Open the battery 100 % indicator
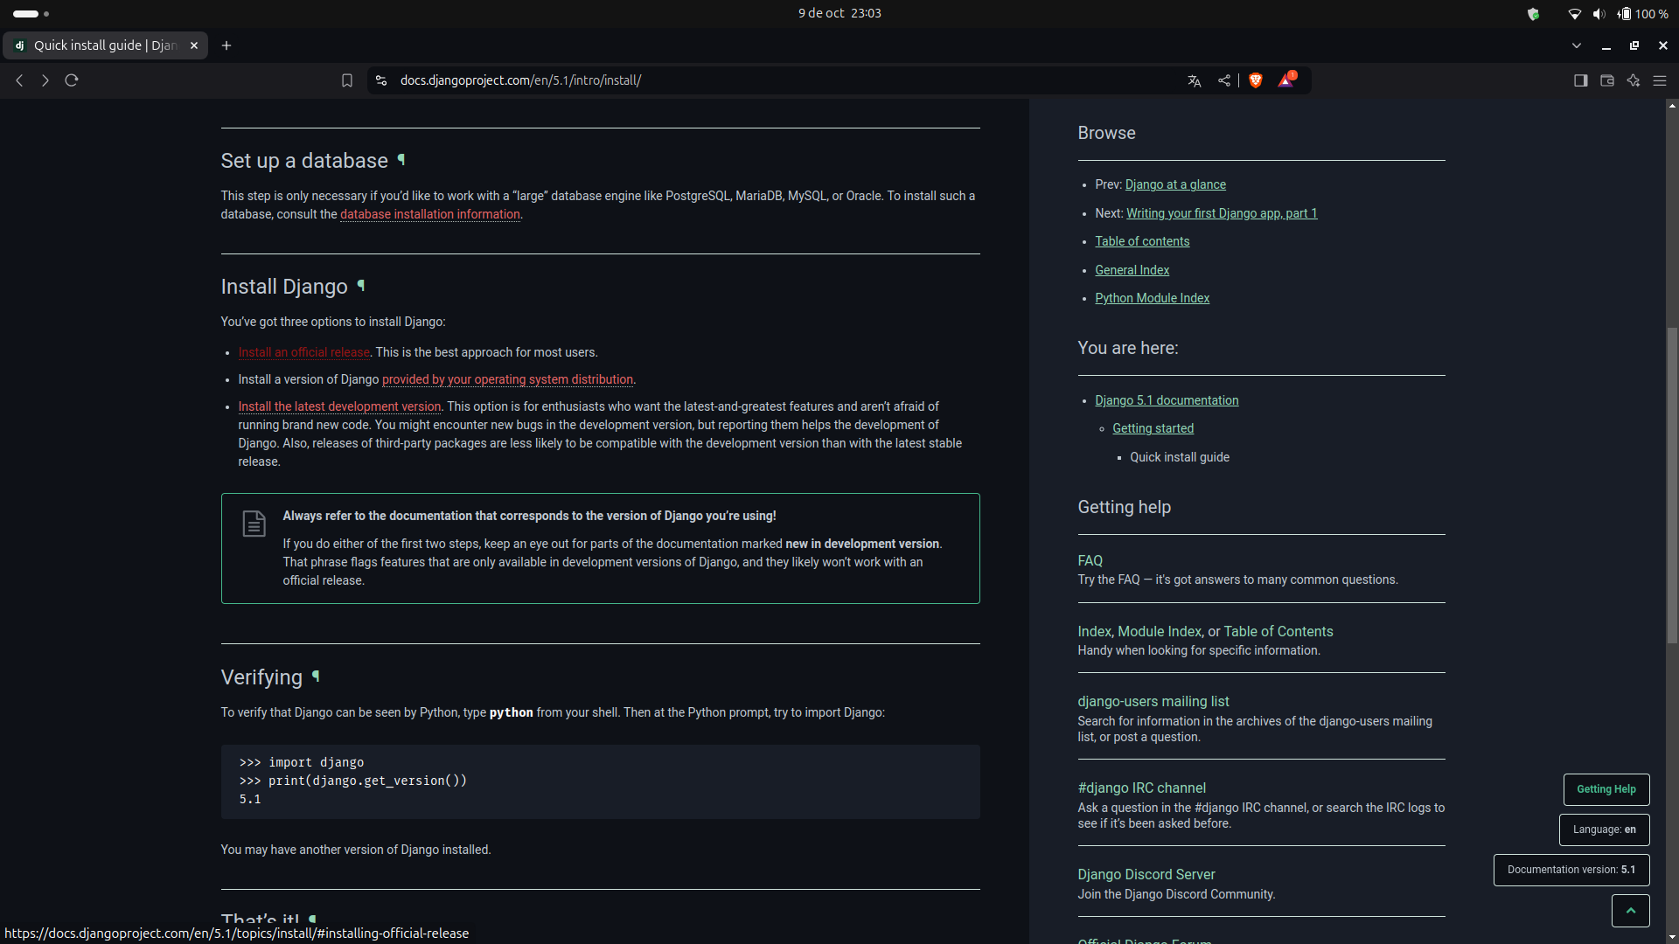 click(1642, 13)
